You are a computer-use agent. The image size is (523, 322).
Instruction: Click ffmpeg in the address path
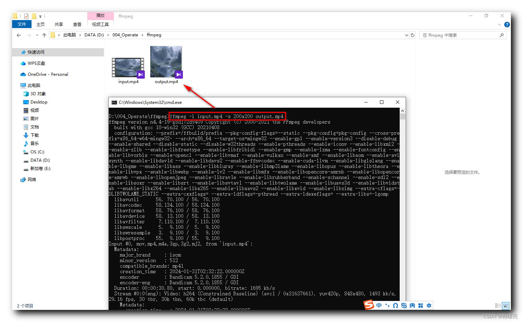[154, 35]
